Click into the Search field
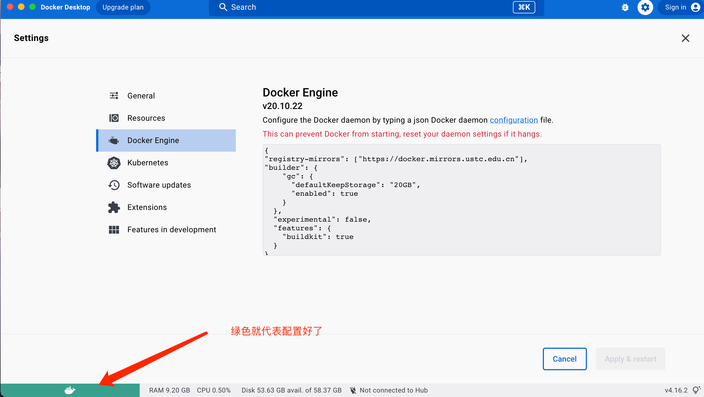This screenshot has height=397, width=704. [x=376, y=7]
